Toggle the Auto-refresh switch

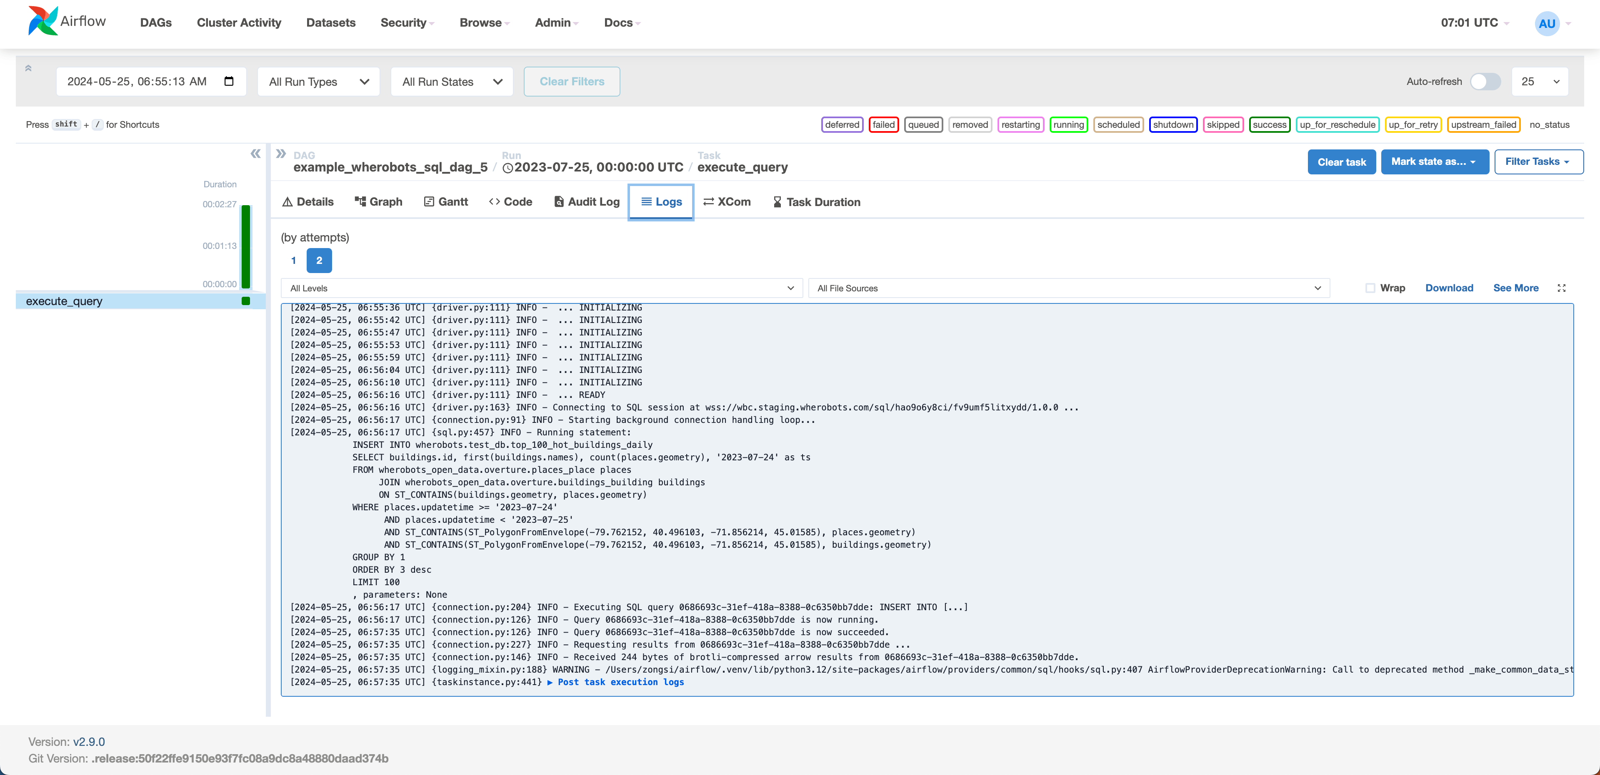1485,81
